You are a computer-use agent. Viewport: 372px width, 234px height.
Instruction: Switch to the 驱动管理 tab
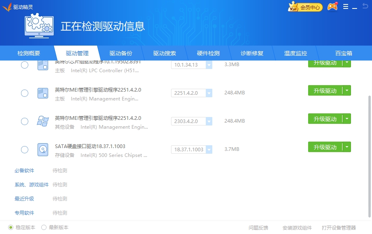pos(77,53)
